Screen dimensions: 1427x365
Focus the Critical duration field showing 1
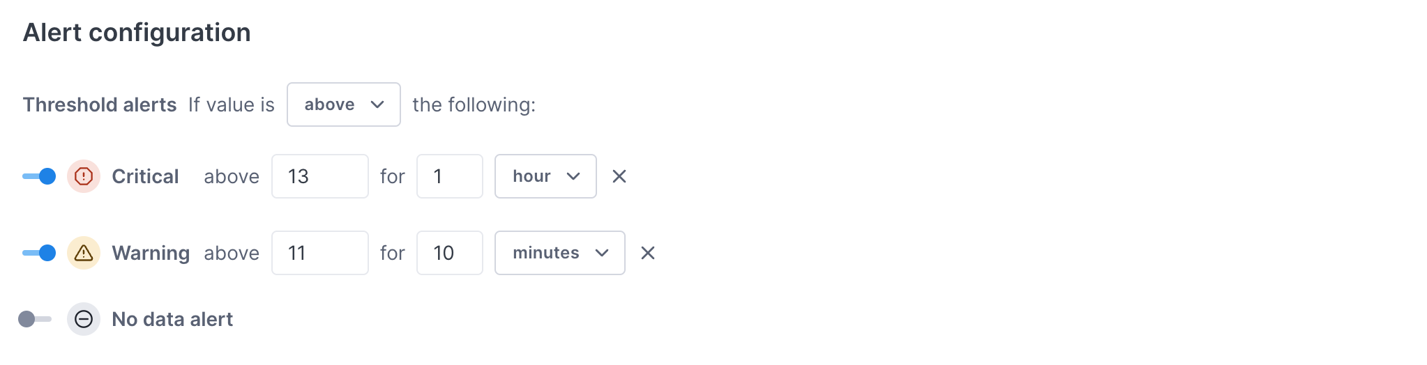[449, 176]
